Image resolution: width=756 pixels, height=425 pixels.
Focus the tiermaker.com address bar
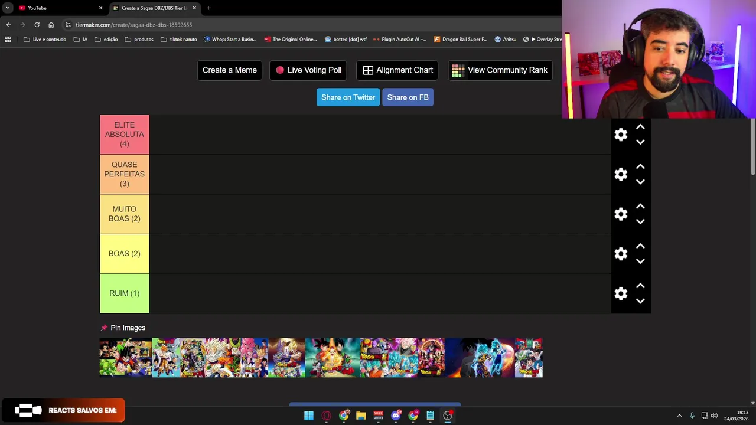click(x=313, y=25)
